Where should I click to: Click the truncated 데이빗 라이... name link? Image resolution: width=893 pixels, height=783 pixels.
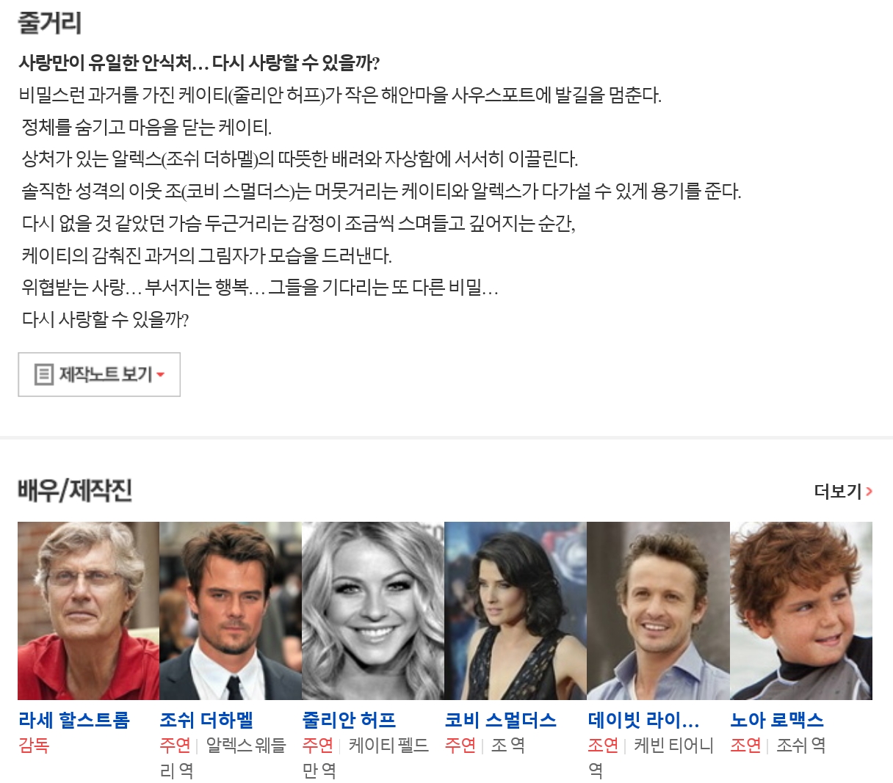click(643, 720)
